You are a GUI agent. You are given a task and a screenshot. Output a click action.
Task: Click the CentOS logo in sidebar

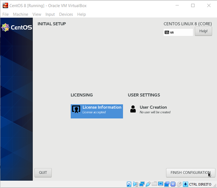[17, 27]
